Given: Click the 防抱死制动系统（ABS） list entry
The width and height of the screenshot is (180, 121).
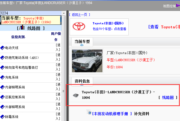Looking at the screenshot, I should [22, 58].
